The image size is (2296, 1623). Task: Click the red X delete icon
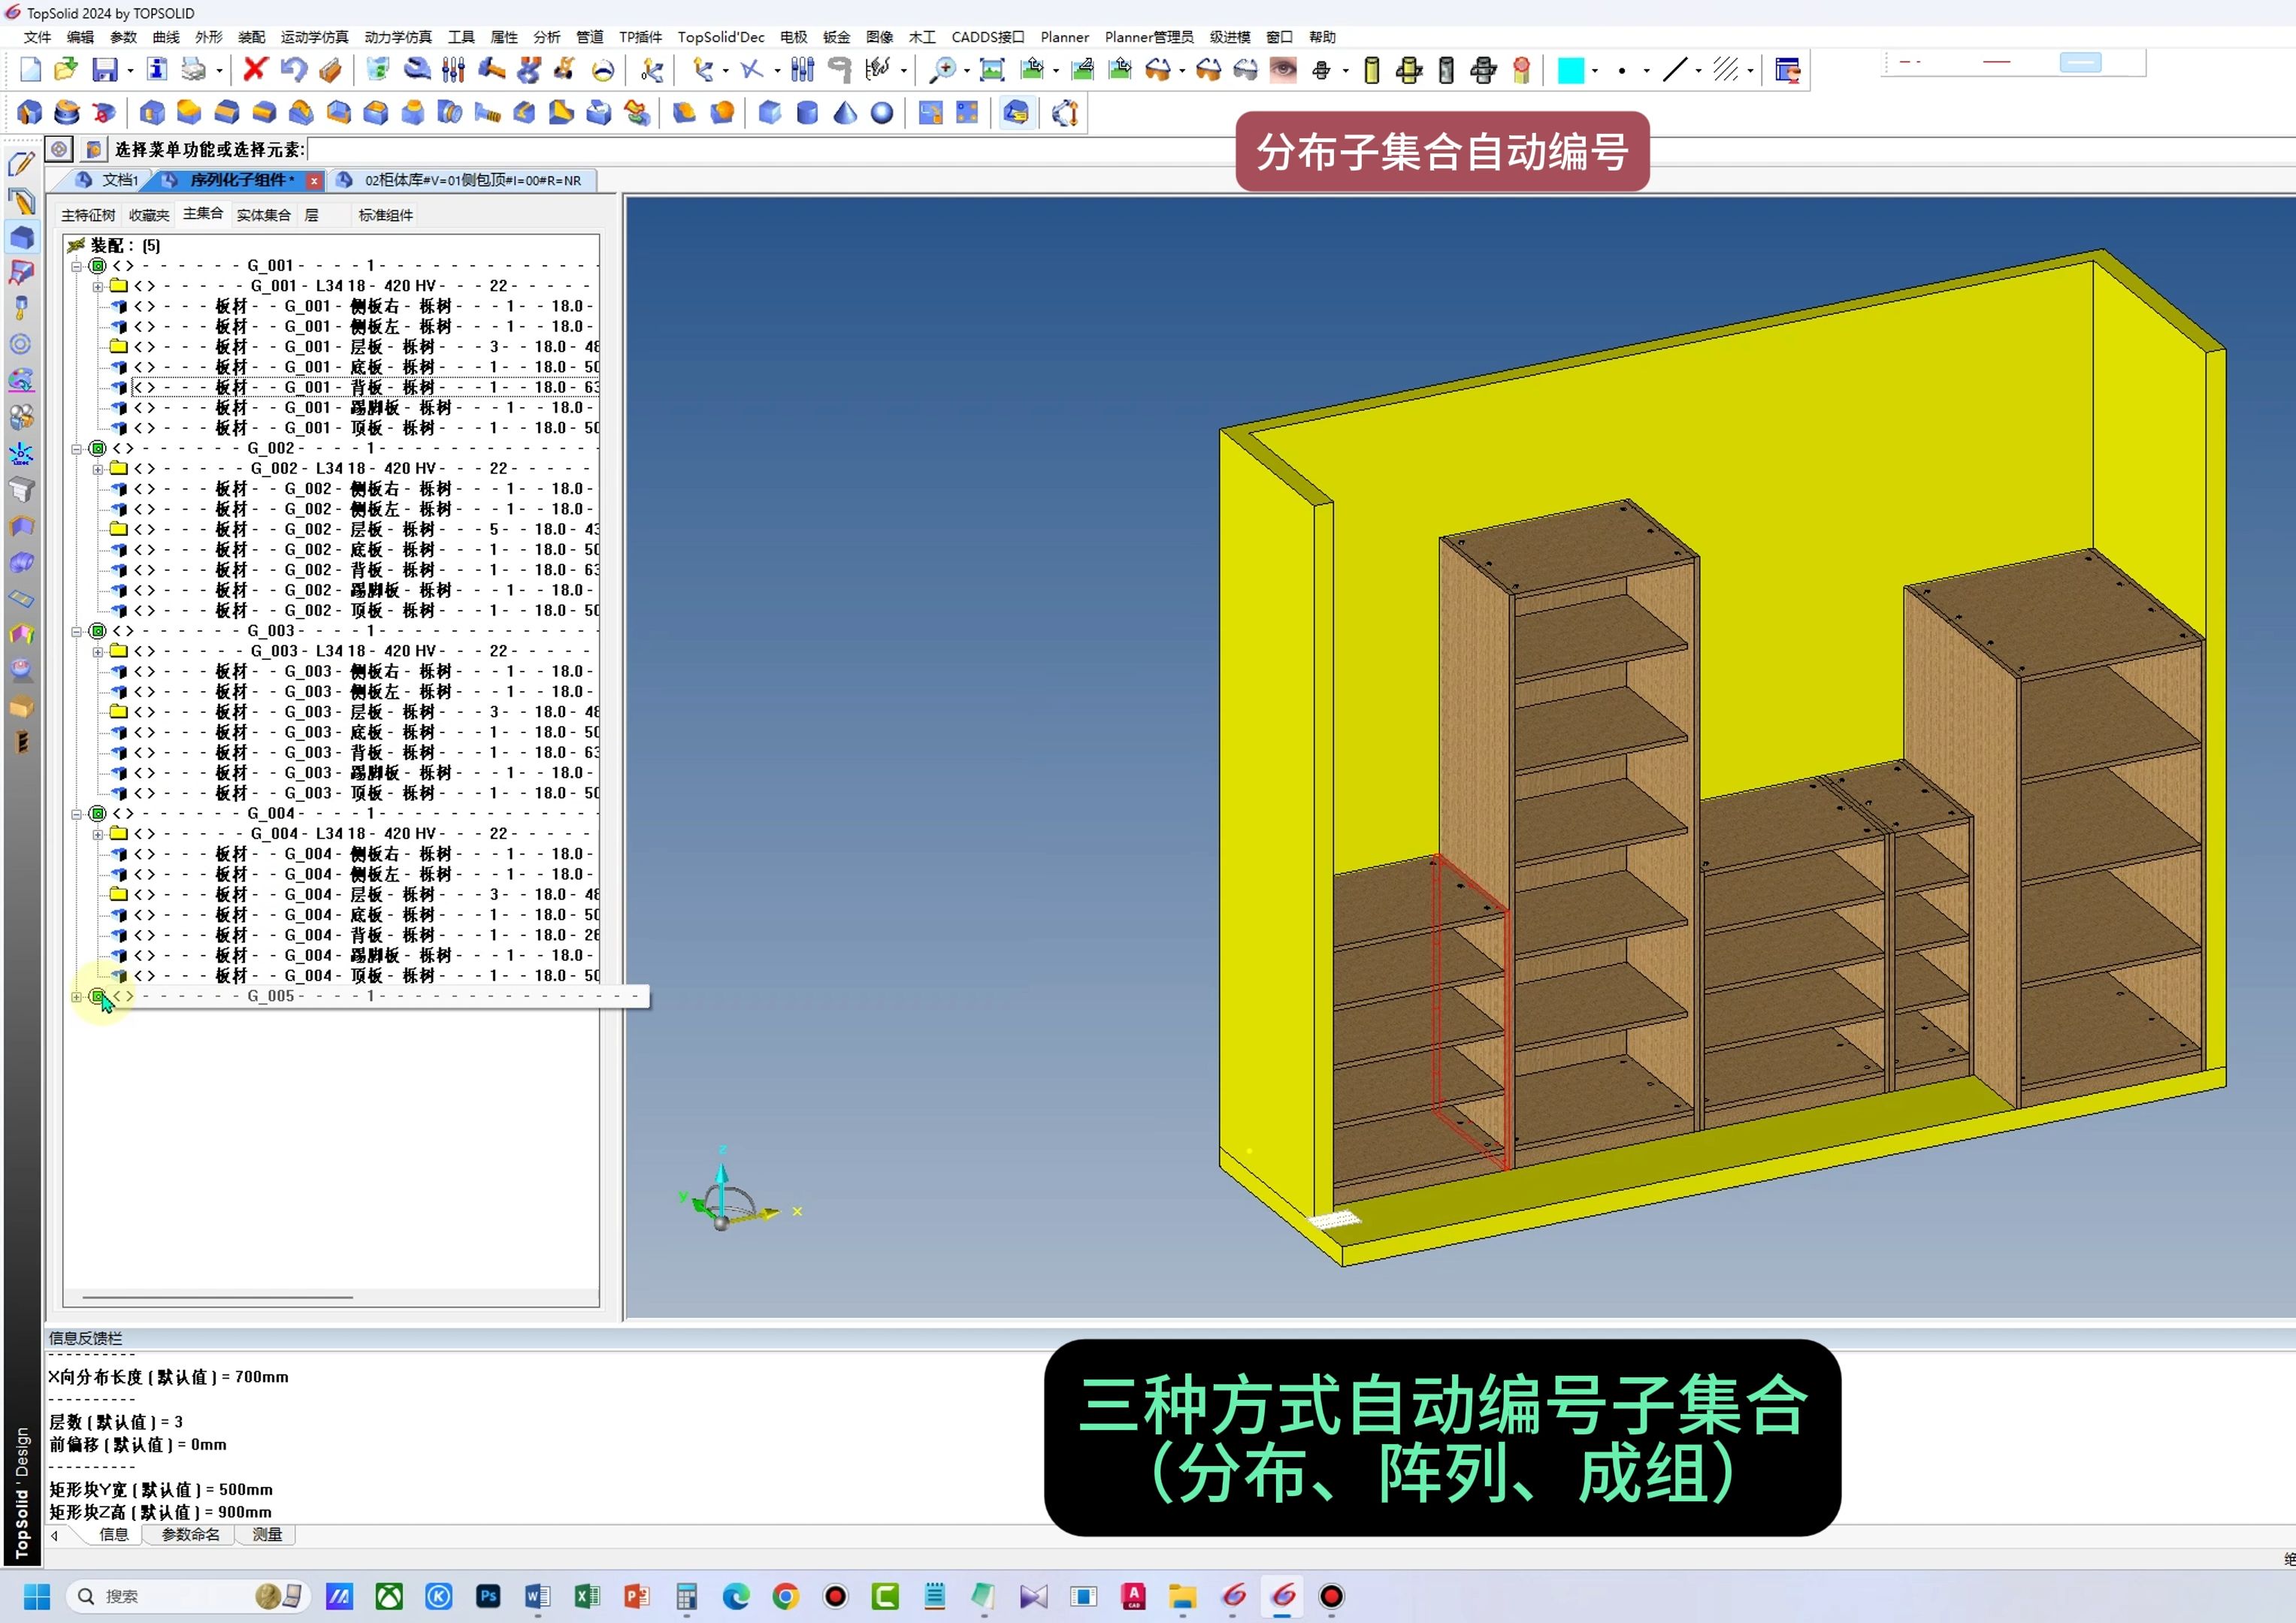coord(255,70)
